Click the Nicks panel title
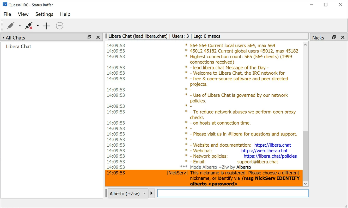Image resolution: width=348 pixels, height=208 pixels. click(x=318, y=38)
